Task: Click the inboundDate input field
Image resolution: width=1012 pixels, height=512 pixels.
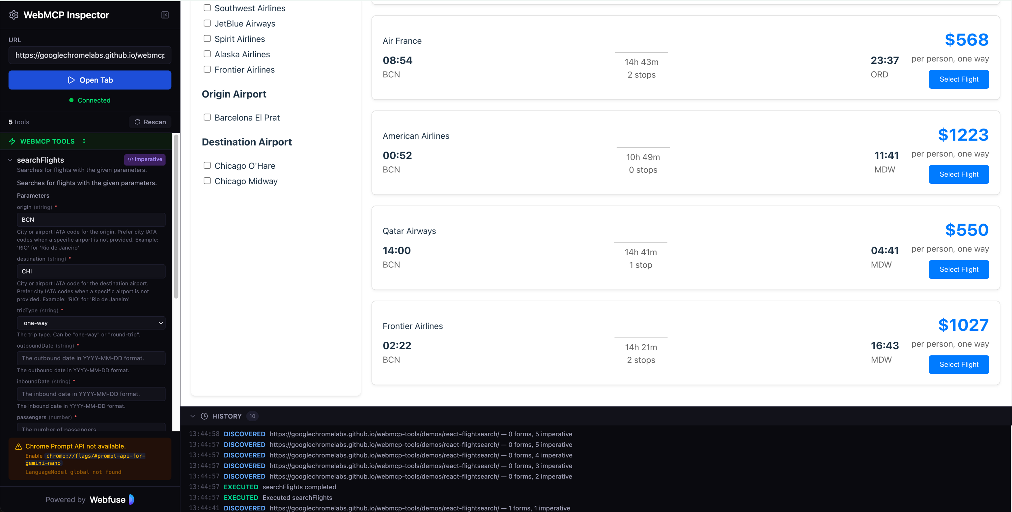Action: 91,394
